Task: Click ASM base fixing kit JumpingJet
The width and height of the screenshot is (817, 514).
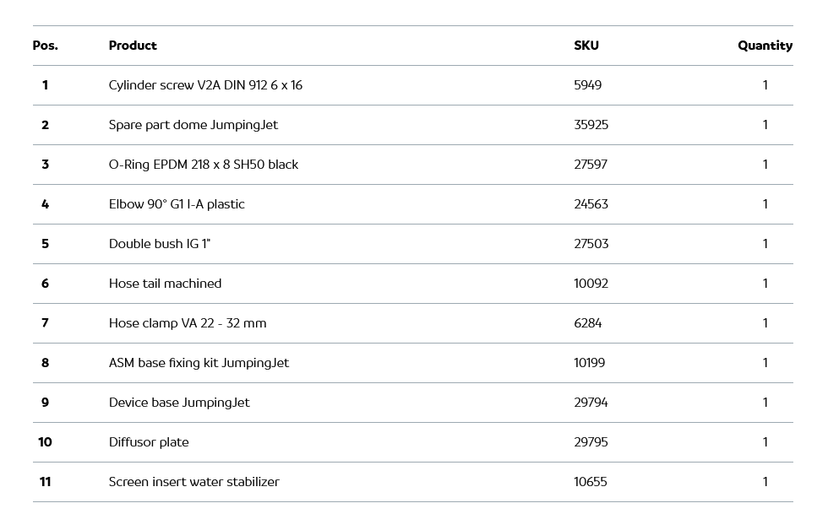Action: pos(199,363)
